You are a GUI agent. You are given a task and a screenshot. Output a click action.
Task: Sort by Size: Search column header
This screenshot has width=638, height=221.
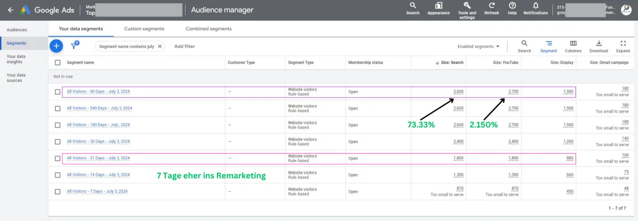point(449,63)
